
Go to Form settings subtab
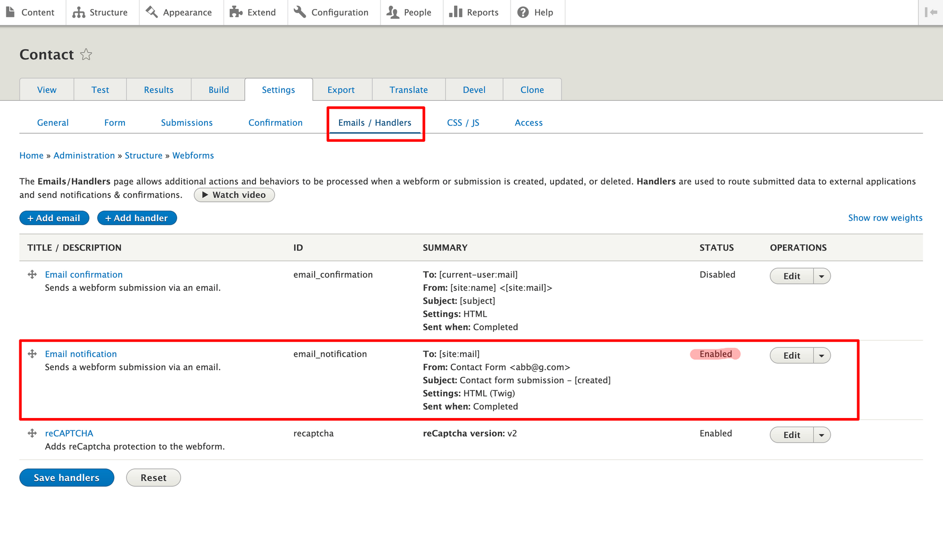(115, 122)
